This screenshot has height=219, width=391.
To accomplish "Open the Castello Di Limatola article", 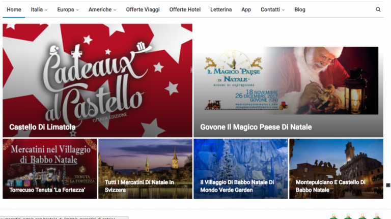I will click(42, 127).
